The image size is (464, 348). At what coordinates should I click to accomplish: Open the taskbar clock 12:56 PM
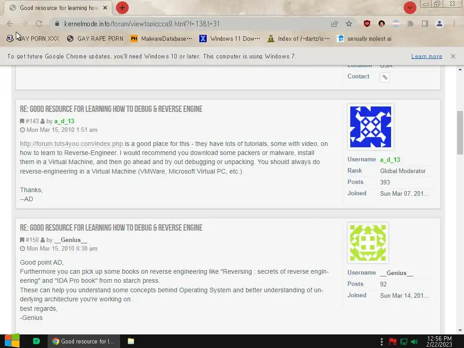click(439, 341)
